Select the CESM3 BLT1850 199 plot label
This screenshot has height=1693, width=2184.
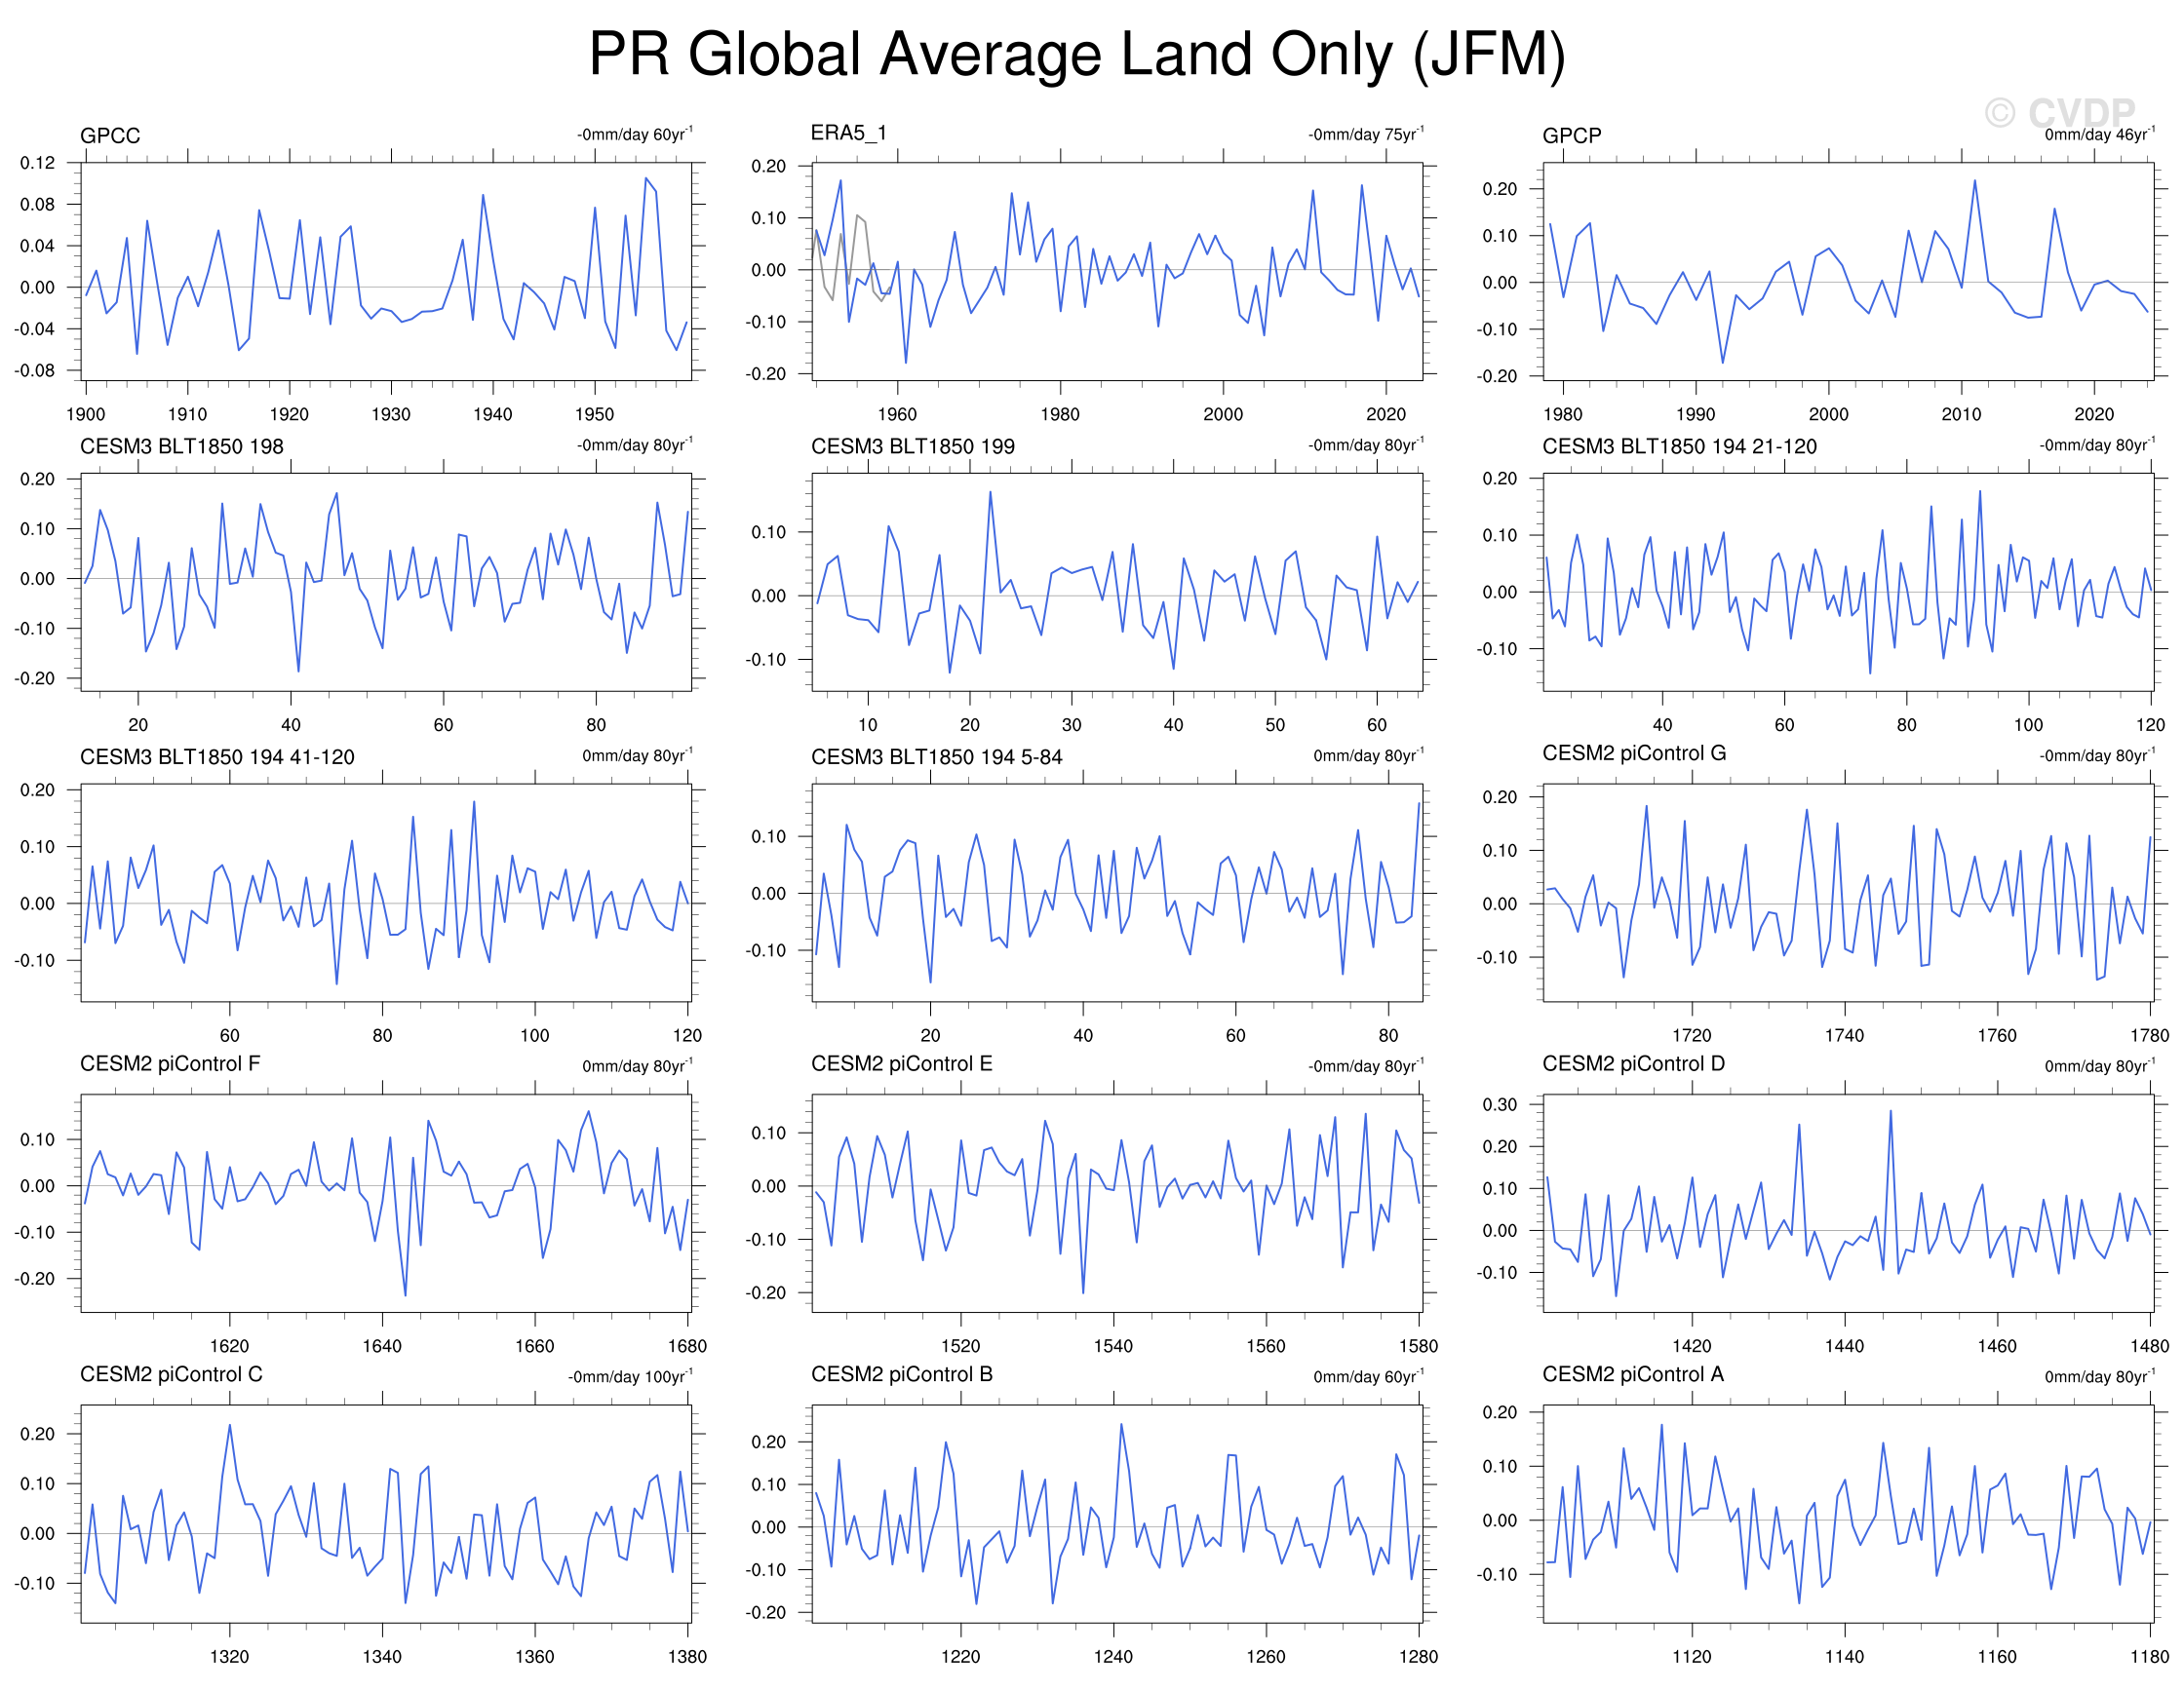pos(912,446)
